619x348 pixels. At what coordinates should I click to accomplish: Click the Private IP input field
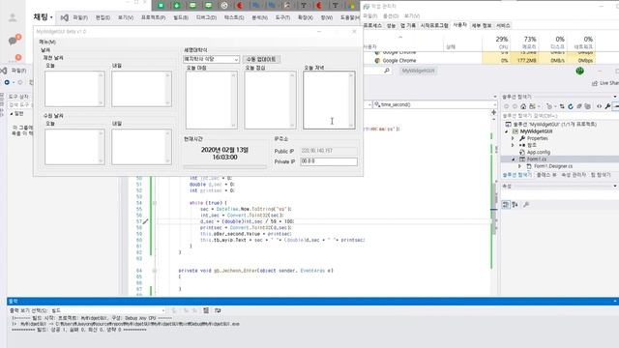(x=329, y=161)
